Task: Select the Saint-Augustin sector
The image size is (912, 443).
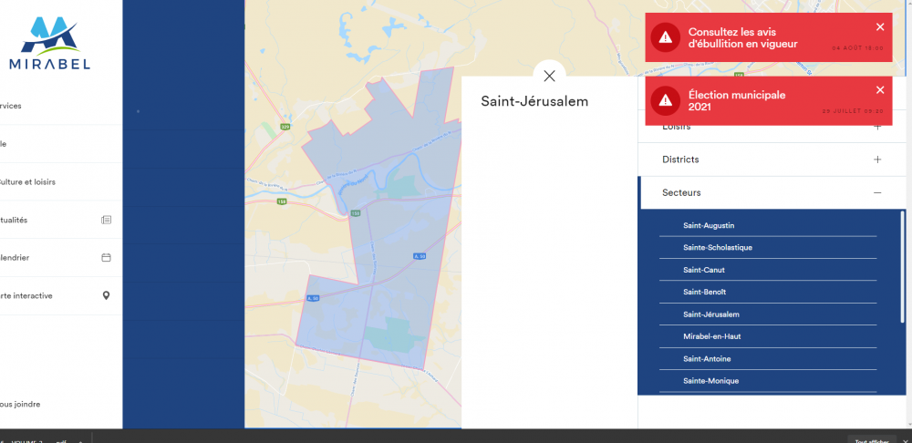Action: coord(709,225)
